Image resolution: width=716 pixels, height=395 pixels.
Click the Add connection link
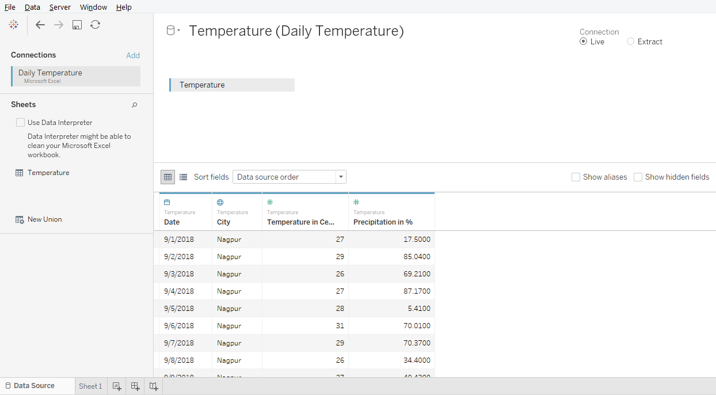(133, 55)
